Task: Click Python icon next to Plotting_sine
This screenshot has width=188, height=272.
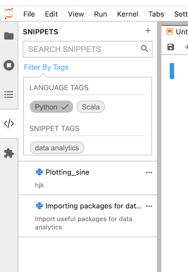Action: click(x=39, y=172)
